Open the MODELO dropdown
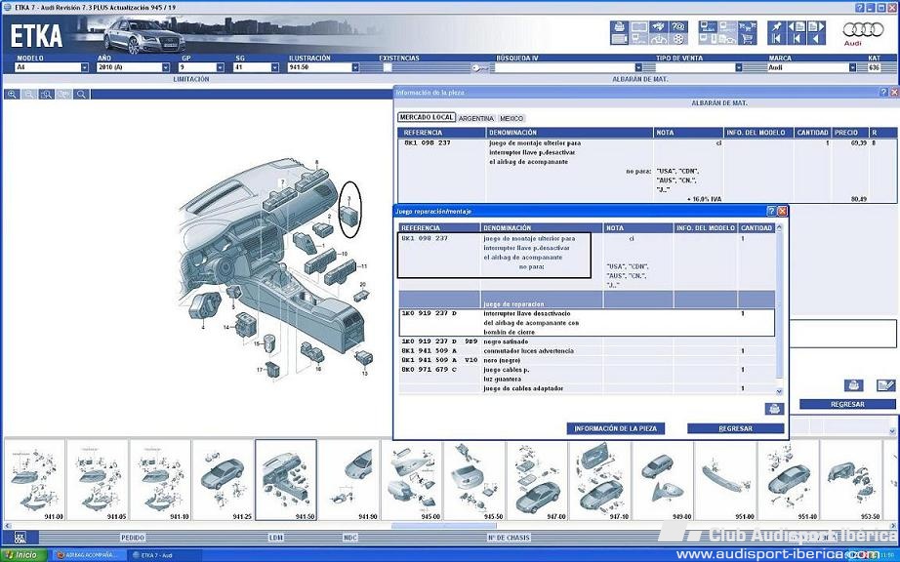The height and width of the screenshot is (562, 900). point(84,67)
